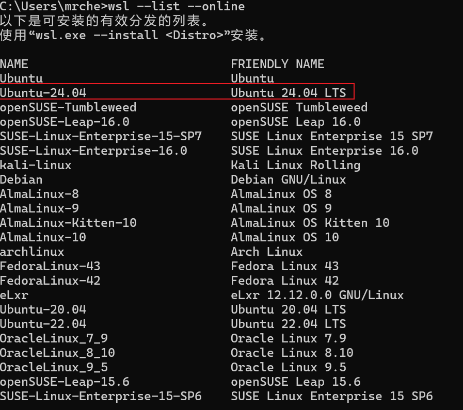Click the openSUSE-Tumbleweed distro name
The image size is (463, 410).
68,107
